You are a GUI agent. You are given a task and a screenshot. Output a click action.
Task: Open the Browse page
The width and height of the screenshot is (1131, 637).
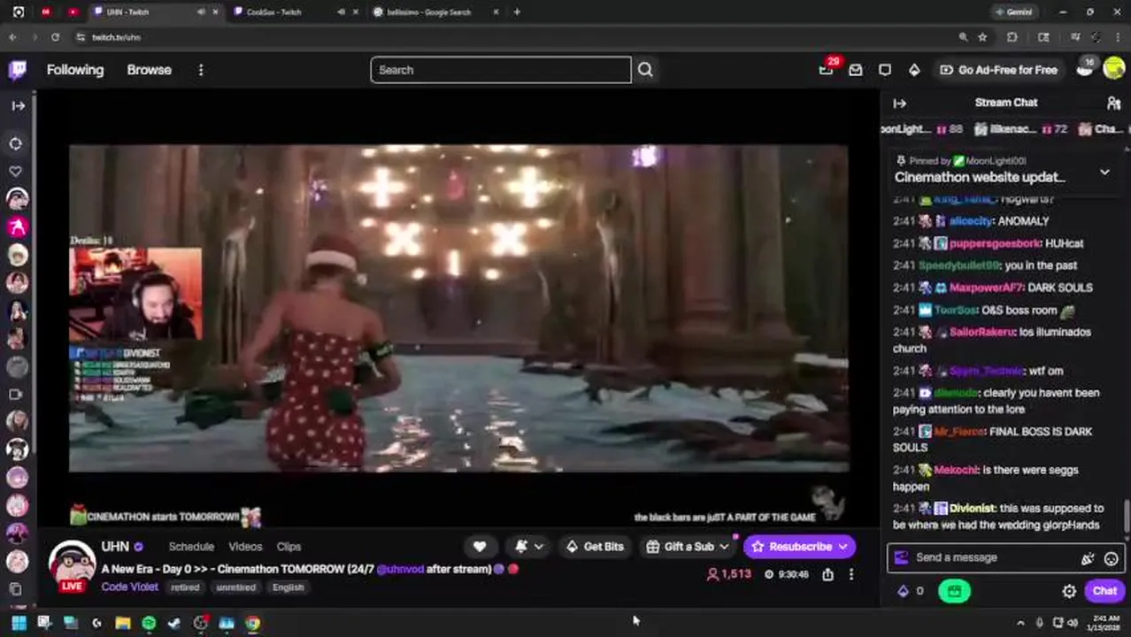click(149, 70)
